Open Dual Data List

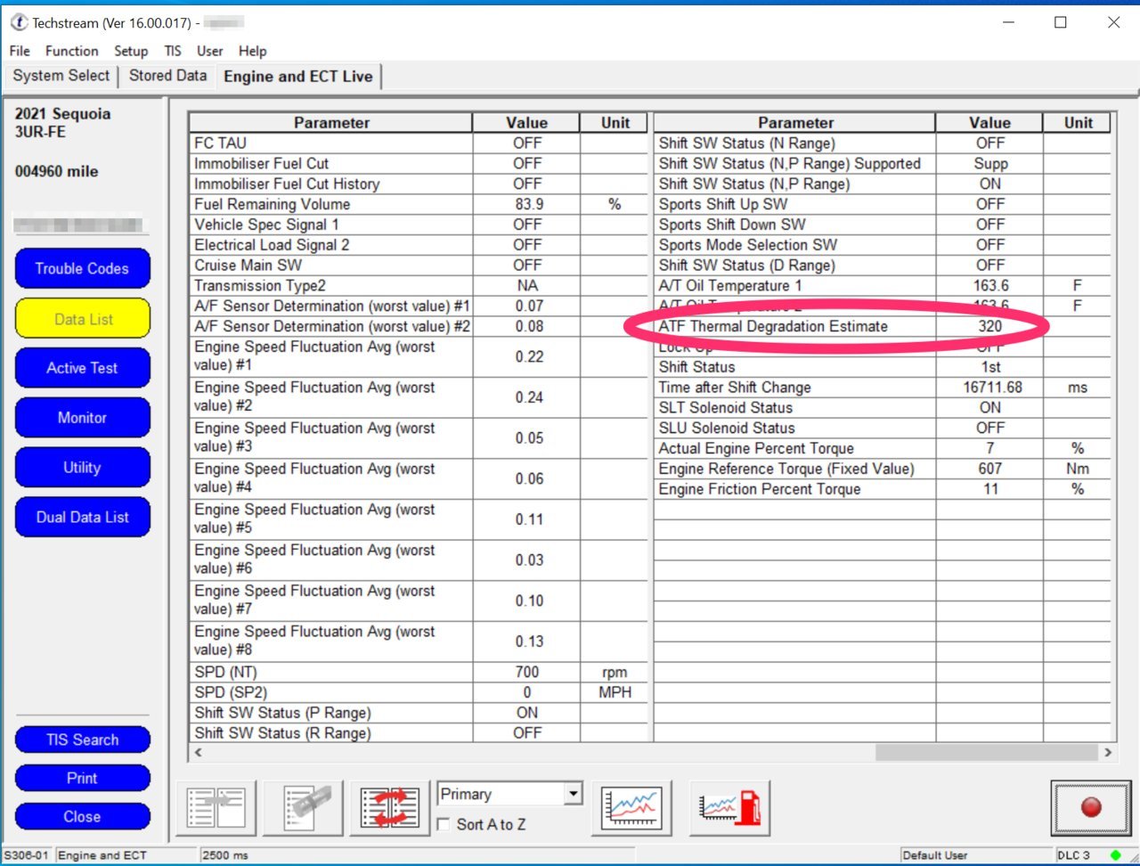[x=82, y=517]
